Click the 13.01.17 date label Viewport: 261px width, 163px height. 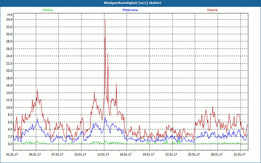[x=103, y=155]
